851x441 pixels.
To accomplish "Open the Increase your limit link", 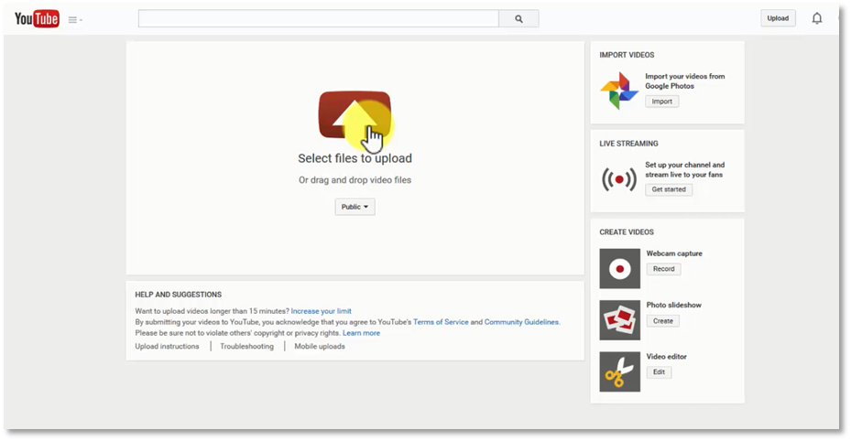I will click(x=321, y=311).
